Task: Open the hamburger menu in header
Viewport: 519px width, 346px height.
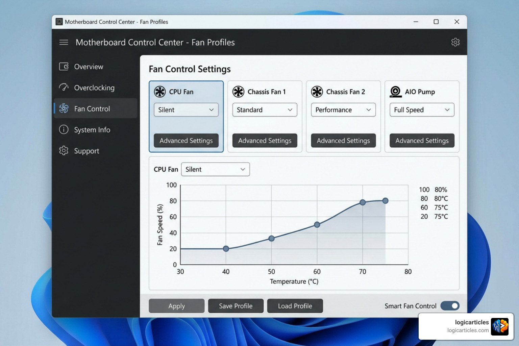Action: (x=64, y=42)
